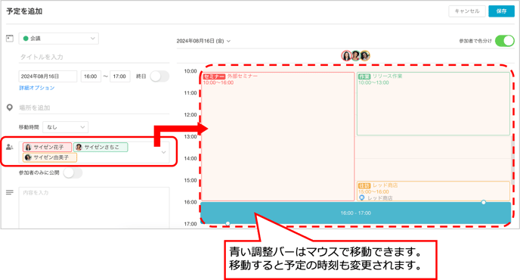Viewport: 520px width, 280px height.
Task: Expand the 2024年08月16日 (金) date picker
Action: 203,41
